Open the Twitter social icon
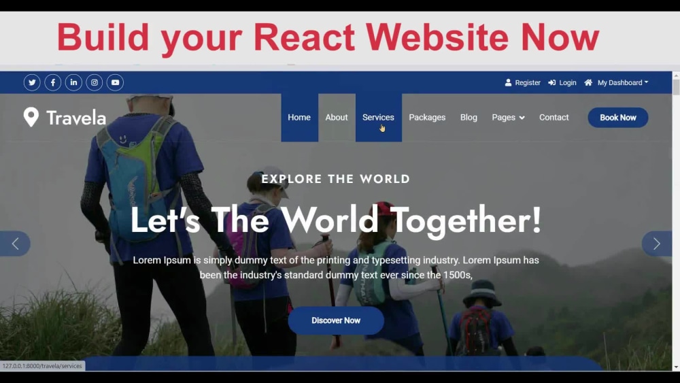Screen dimensions: 680x383 (x=32, y=82)
